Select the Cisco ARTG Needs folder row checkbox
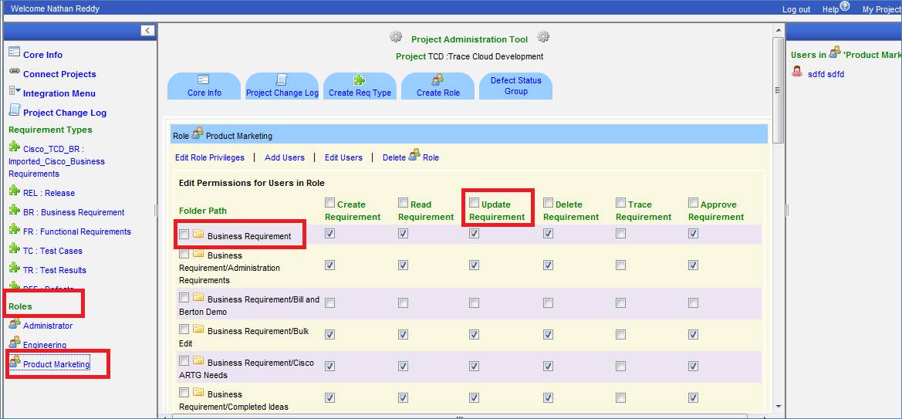902x419 pixels. 184,361
